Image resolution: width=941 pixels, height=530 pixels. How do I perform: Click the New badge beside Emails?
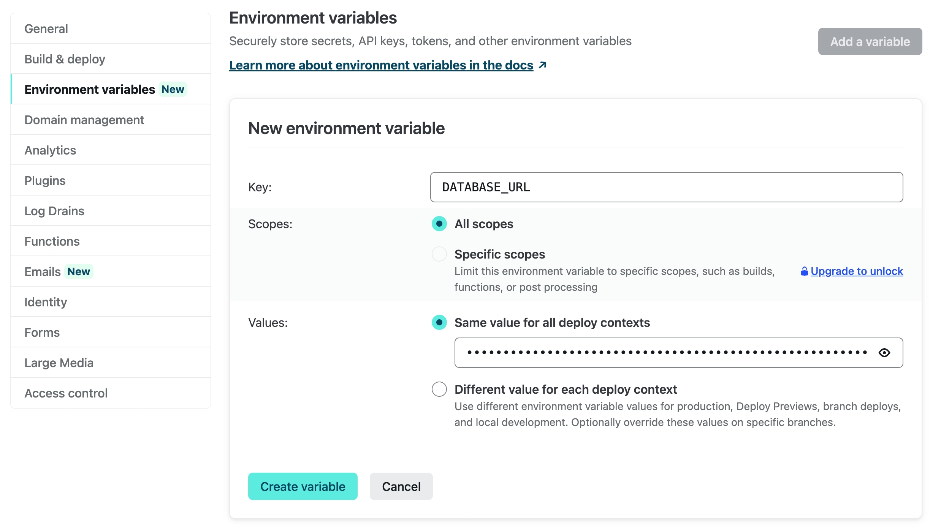tap(79, 271)
